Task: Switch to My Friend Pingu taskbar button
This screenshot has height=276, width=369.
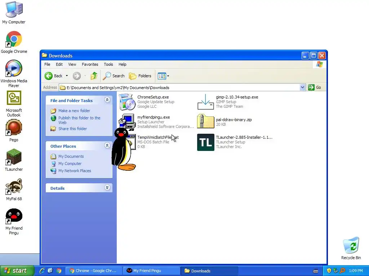Action: coord(151,271)
